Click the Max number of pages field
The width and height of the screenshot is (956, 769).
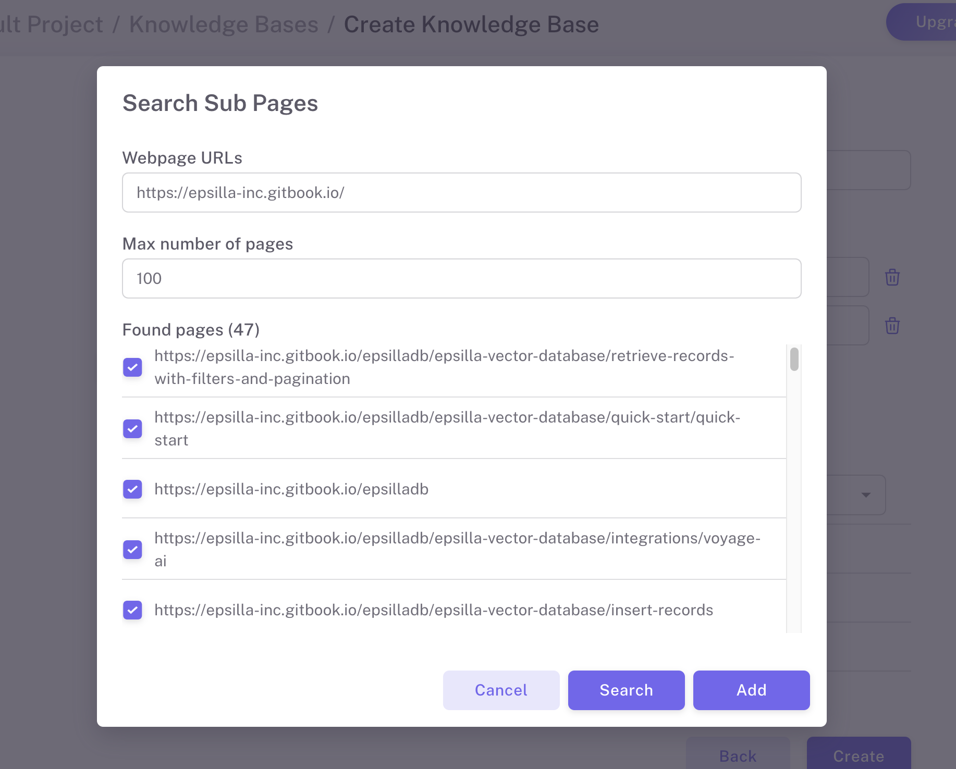coord(461,279)
